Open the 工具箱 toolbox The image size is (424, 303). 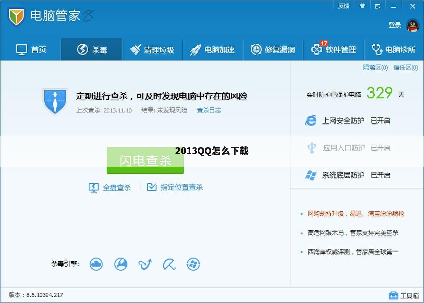pos(404,295)
